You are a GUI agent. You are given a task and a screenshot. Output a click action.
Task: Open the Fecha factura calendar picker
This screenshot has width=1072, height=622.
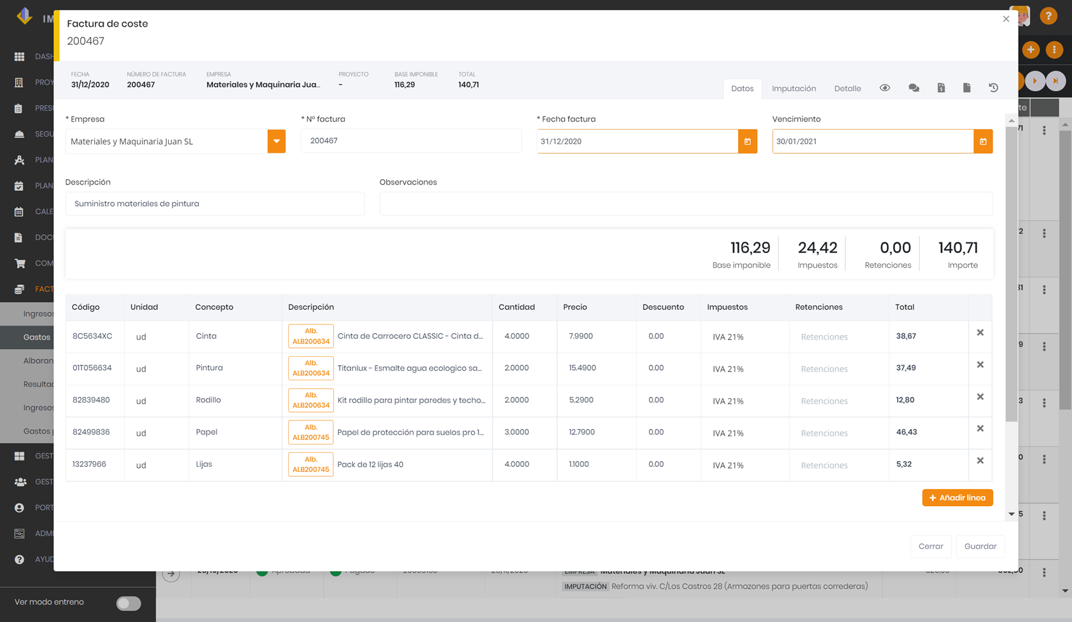click(x=748, y=141)
